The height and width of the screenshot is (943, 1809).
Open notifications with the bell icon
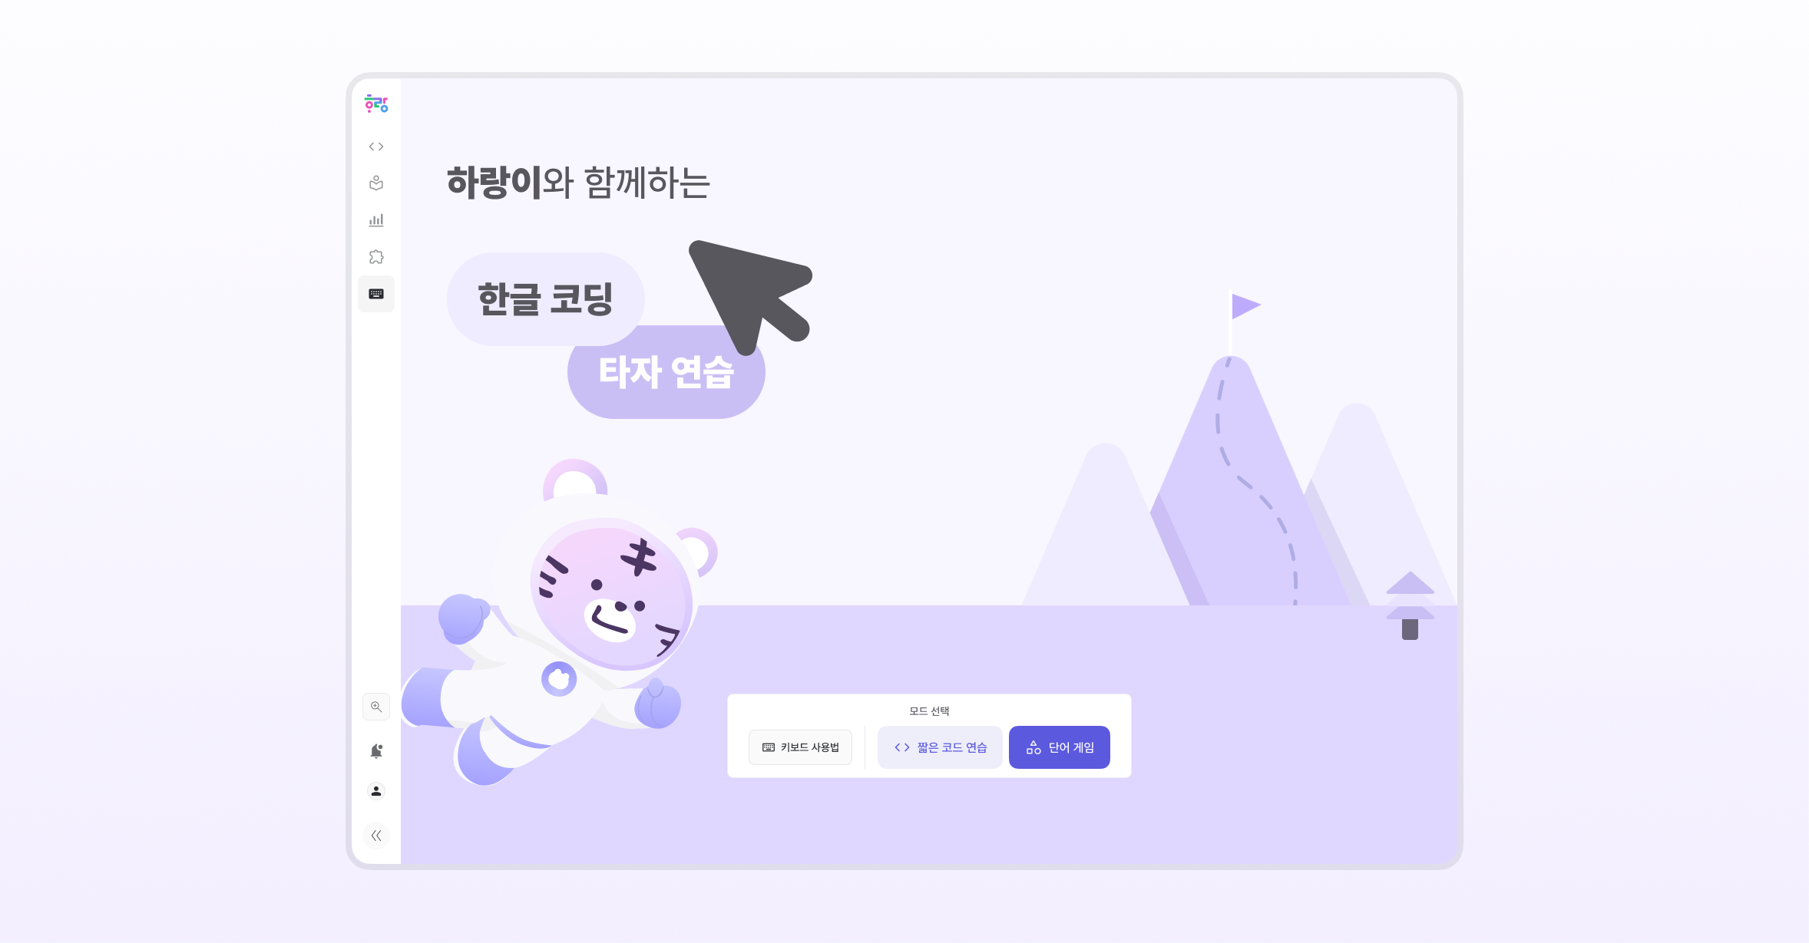point(376,751)
